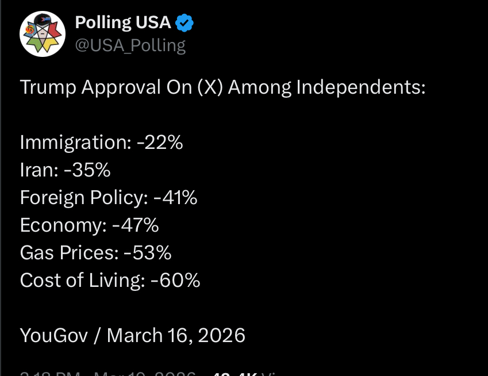The height and width of the screenshot is (376, 488).
Task: Open the @USA_Polling handle link
Action: 130,45
